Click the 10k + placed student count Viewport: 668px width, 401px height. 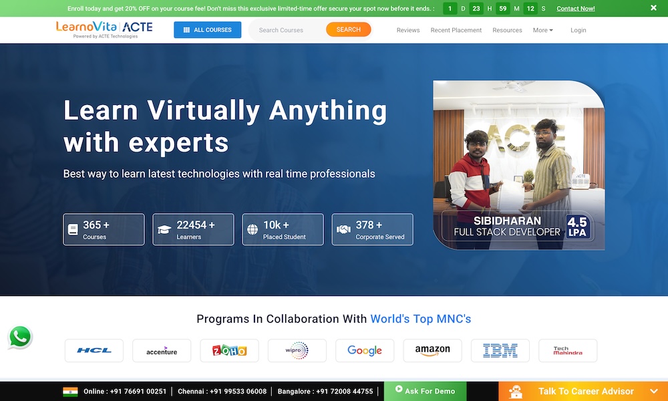click(276, 225)
